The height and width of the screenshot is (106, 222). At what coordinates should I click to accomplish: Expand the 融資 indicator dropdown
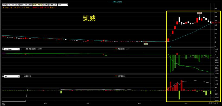[x=18, y=76]
